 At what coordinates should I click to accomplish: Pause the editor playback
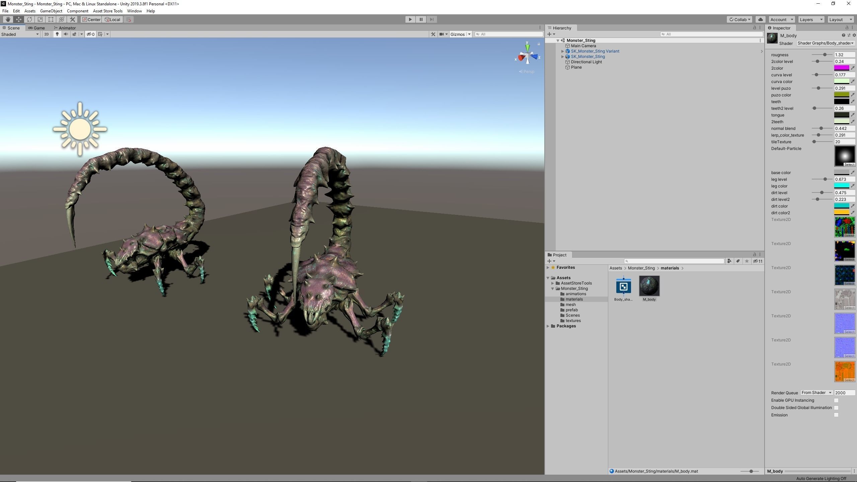click(421, 19)
